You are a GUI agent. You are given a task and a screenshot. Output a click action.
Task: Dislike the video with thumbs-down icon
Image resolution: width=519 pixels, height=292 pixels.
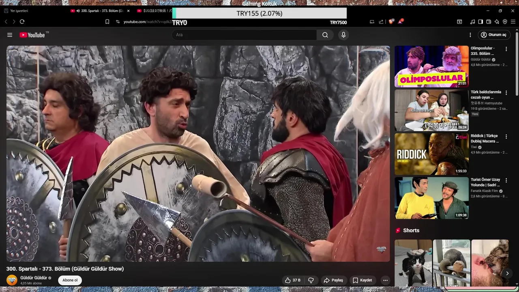[x=311, y=280]
